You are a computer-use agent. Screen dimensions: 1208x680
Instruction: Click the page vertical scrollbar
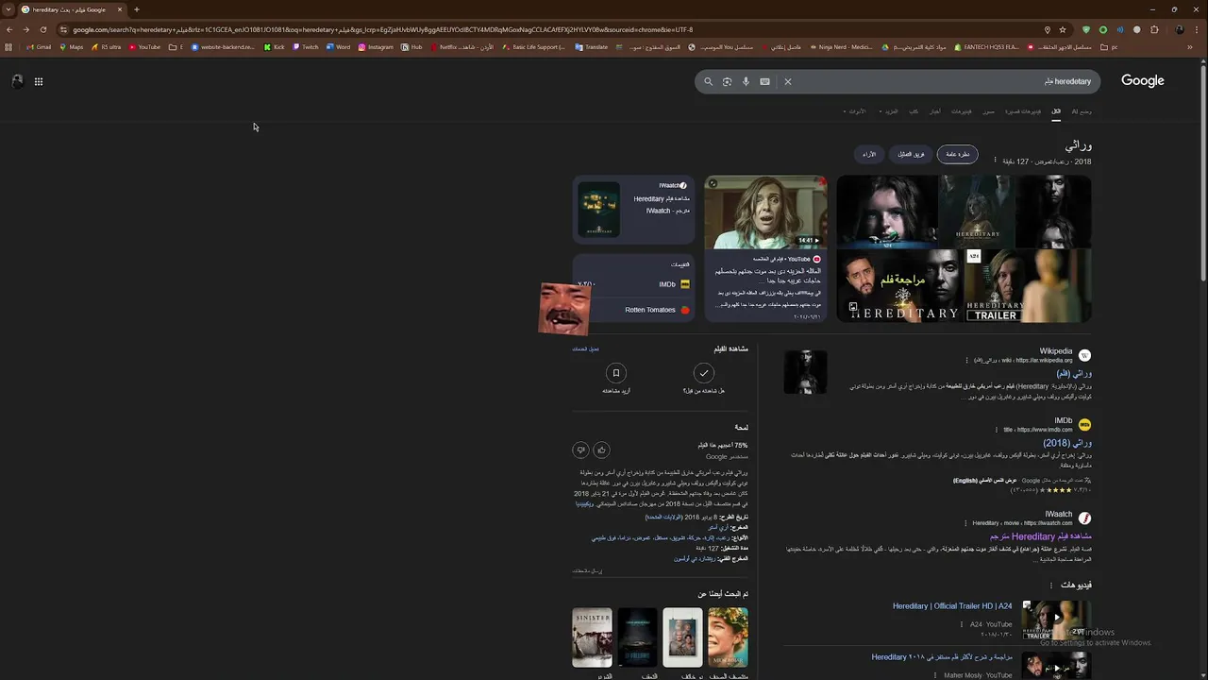pyautogui.click(x=1202, y=175)
